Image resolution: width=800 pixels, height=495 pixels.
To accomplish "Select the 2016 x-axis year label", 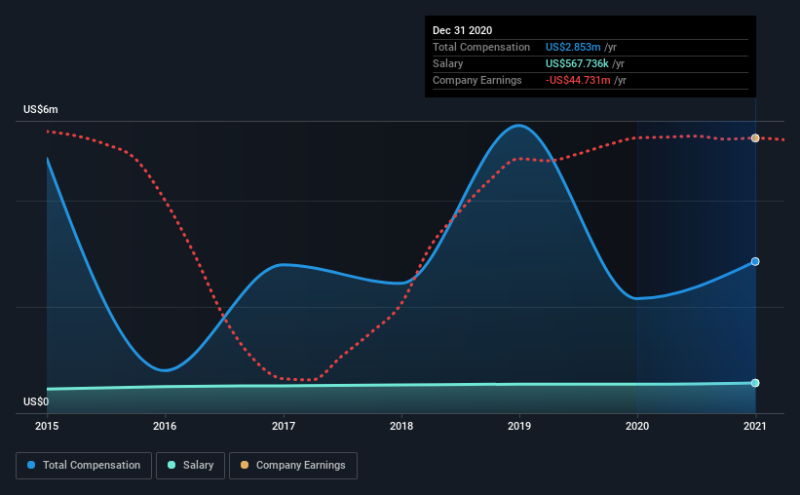I will click(165, 426).
